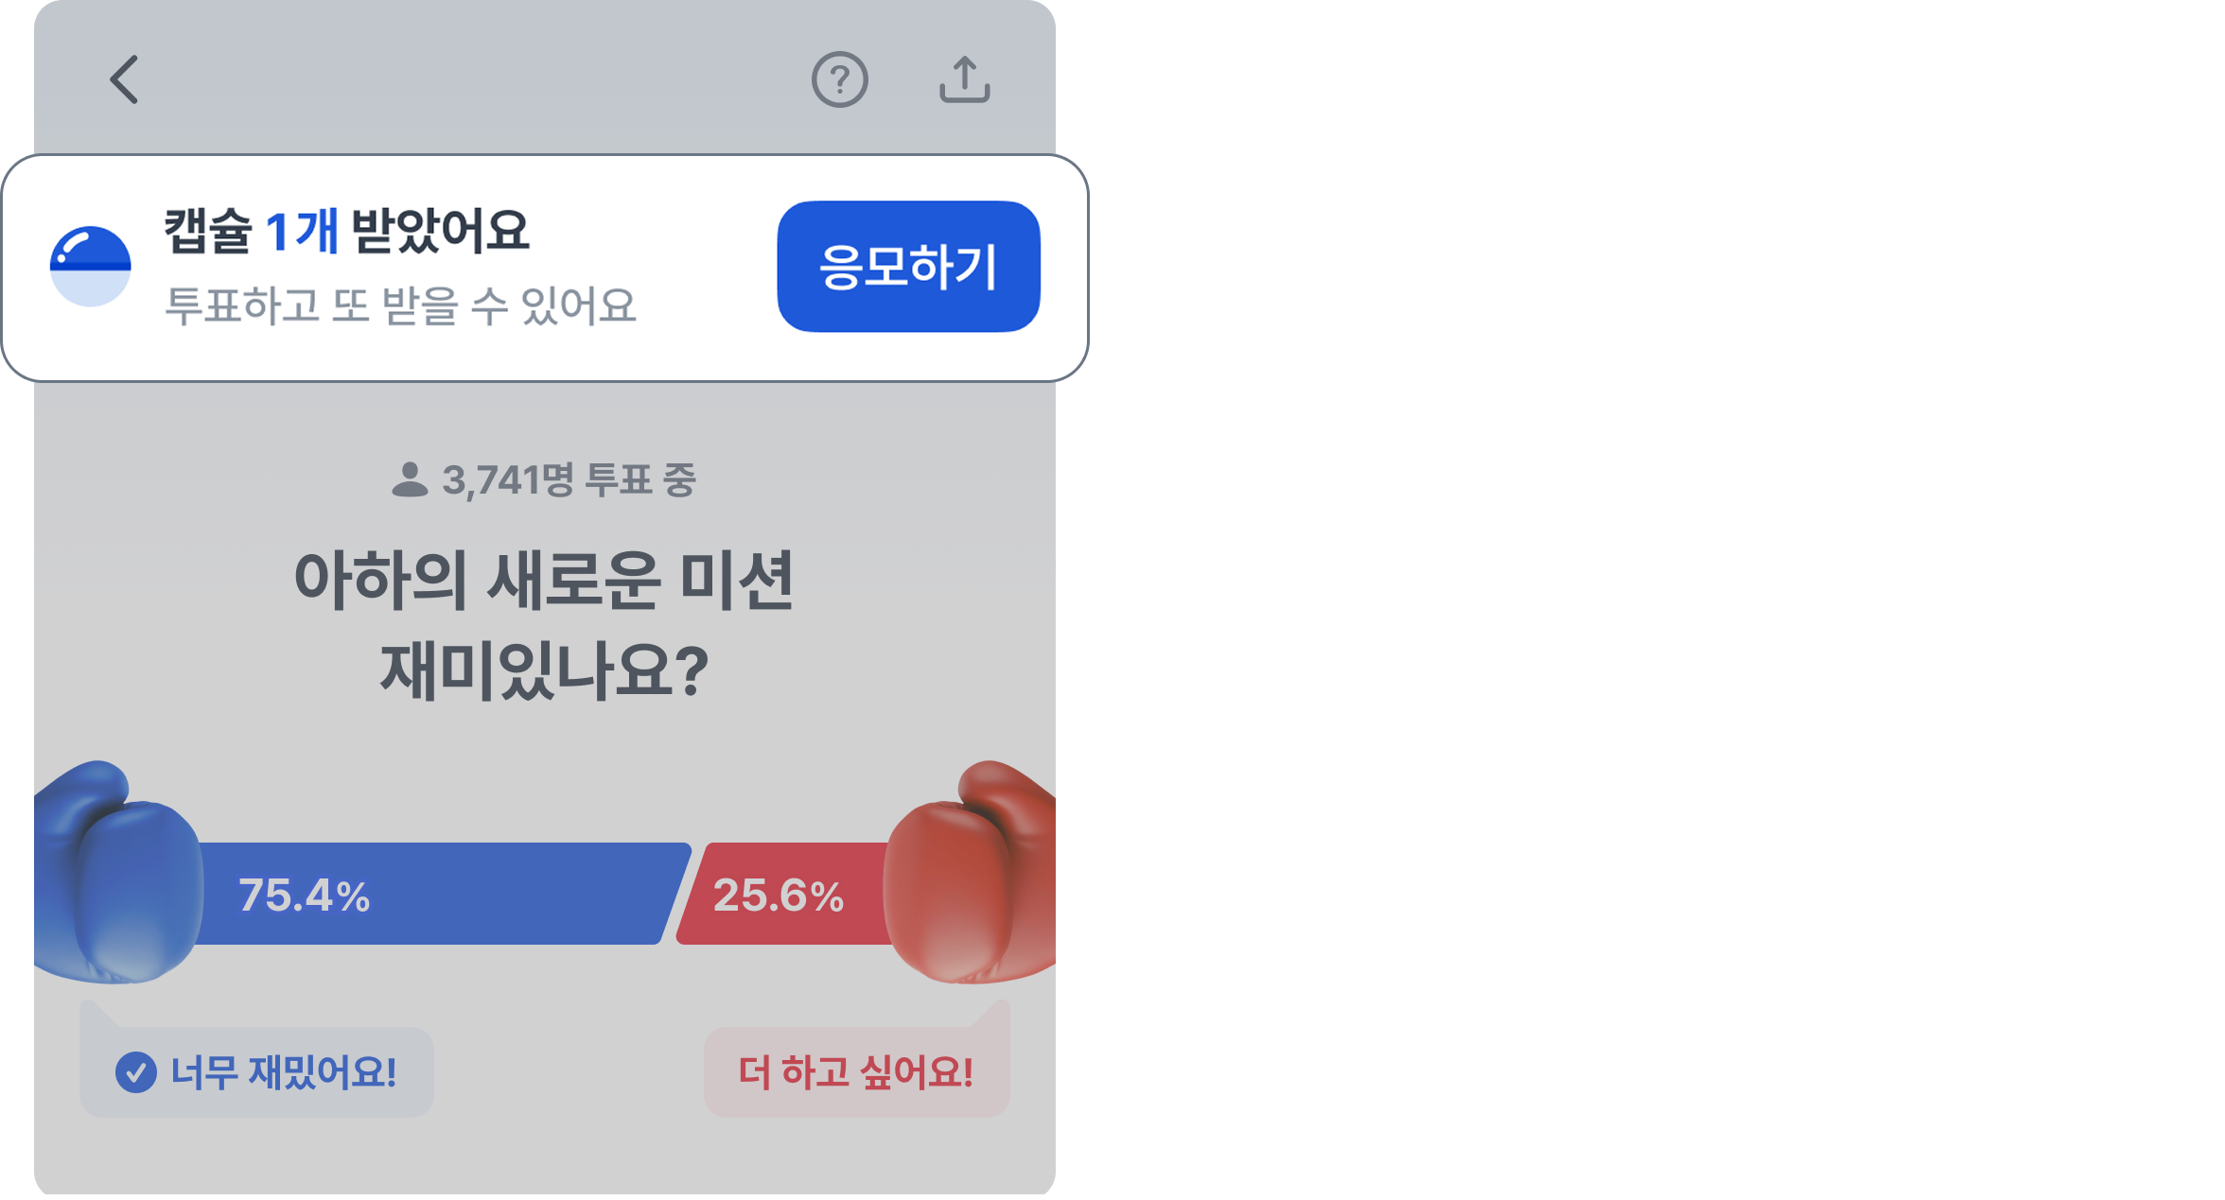Click the blue checkmark beside 너무 재밌어요!

click(135, 1072)
